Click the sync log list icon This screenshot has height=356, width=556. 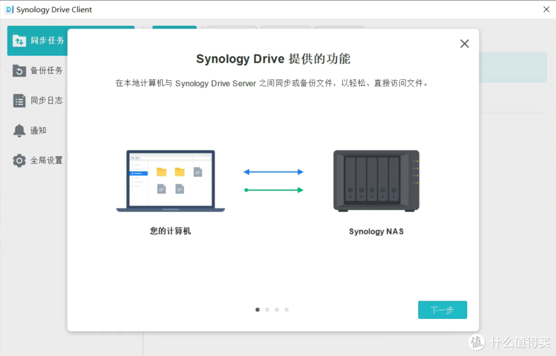click(x=19, y=101)
